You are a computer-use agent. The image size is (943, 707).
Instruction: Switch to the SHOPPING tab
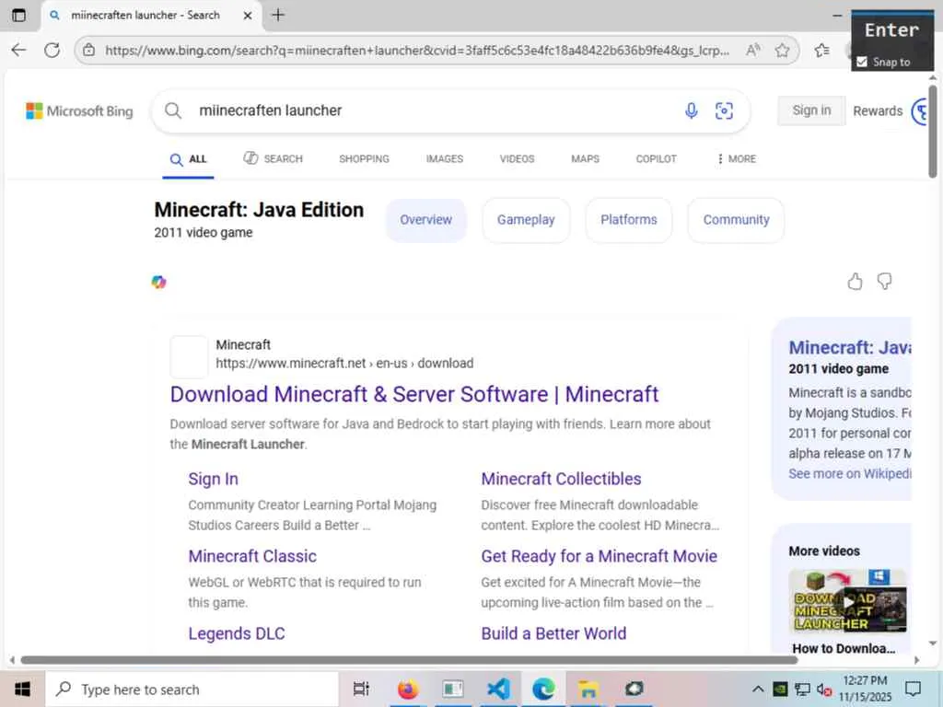pyautogui.click(x=364, y=158)
